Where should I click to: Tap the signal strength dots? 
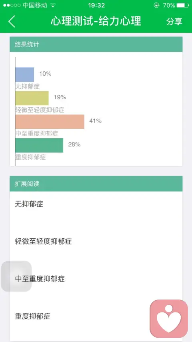pyautogui.click(x=12, y=5)
